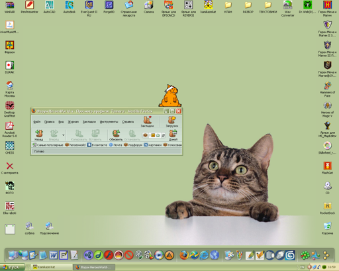The height and width of the screenshot is (271, 339).
Task: Open Downloads (Загрузки) toolbar cat icon
Action: pos(171,120)
